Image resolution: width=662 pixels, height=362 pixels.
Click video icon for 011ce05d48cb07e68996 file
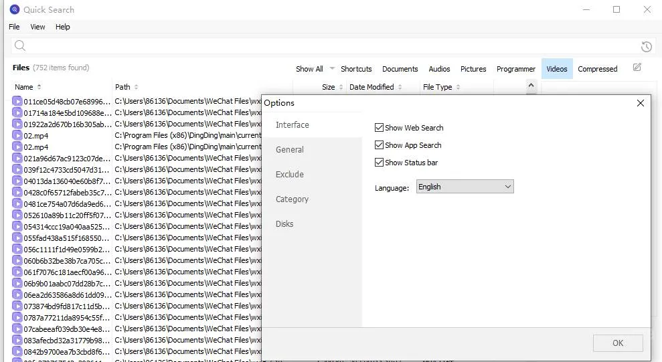pos(17,101)
